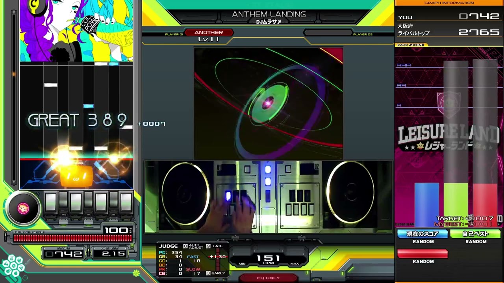Click the turntable disc below the note lanes
The height and width of the screenshot is (283, 504).
(23, 208)
